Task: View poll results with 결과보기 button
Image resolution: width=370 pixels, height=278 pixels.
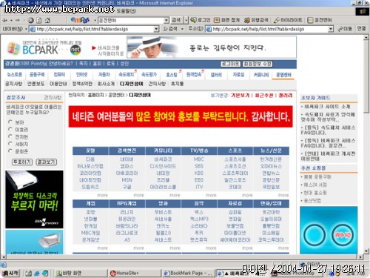Action: click(x=47, y=162)
